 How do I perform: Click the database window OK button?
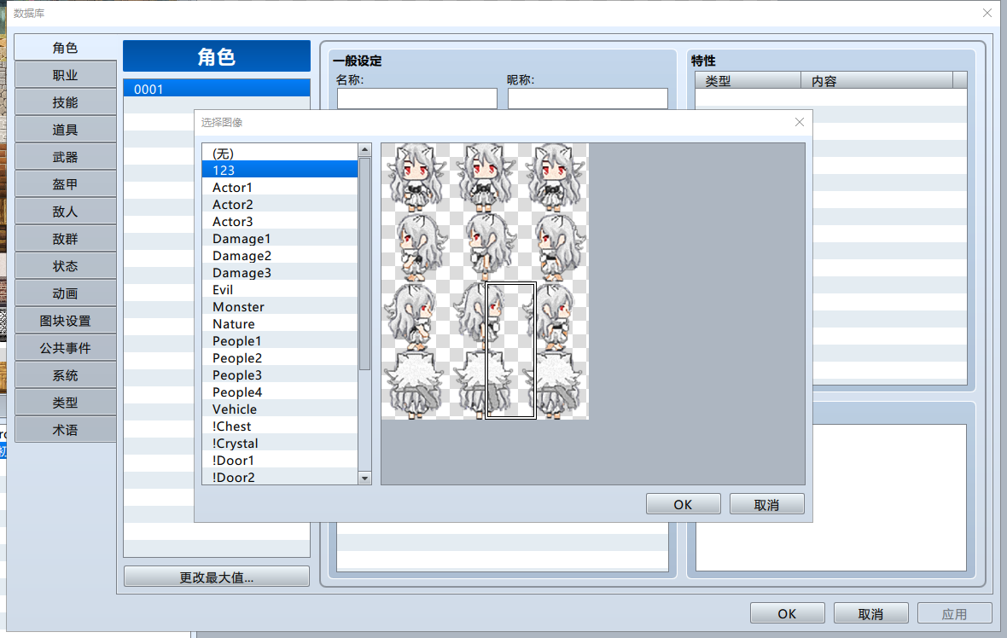[x=788, y=613]
